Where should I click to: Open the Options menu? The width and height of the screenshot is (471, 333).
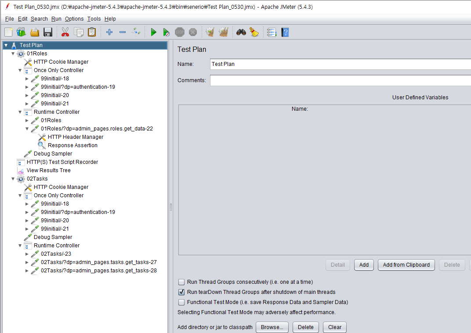point(74,18)
